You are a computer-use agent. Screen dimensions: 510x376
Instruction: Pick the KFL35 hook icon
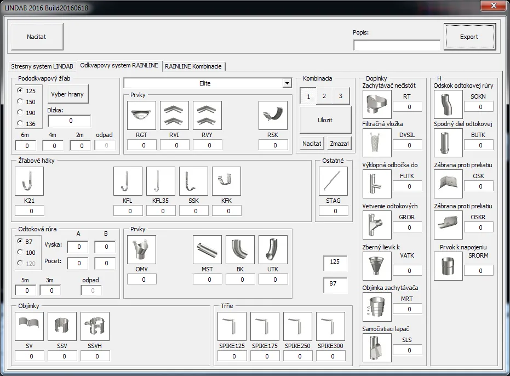coord(161,181)
